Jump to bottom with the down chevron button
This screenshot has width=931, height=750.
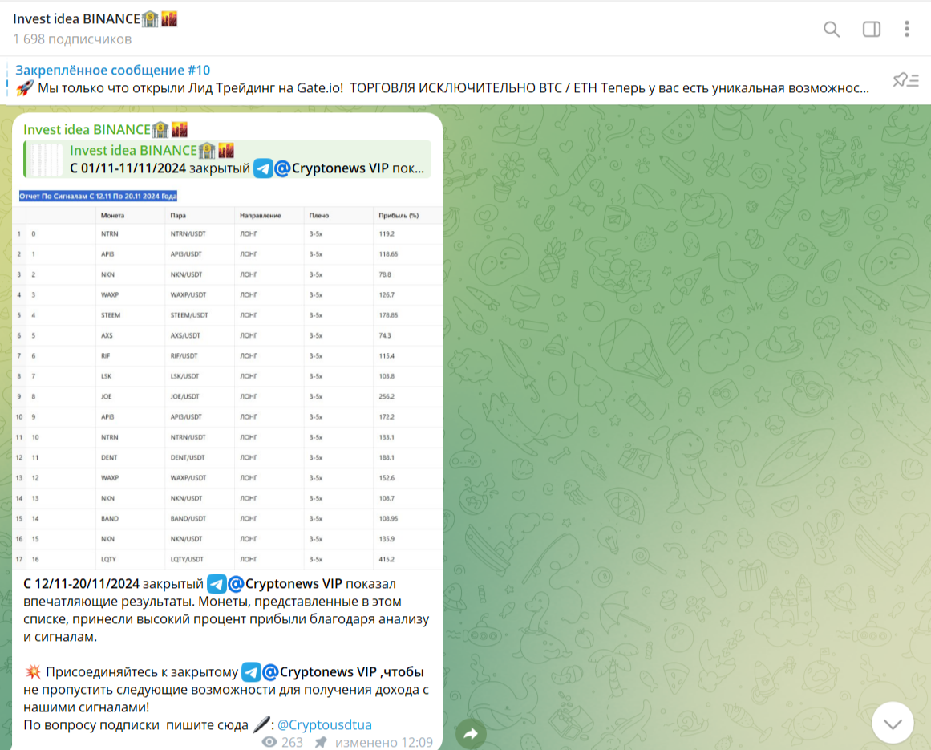tap(893, 723)
